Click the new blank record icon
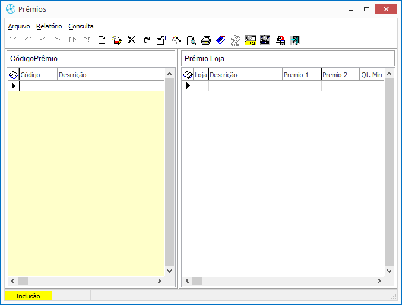402x305 pixels. [x=102, y=40]
